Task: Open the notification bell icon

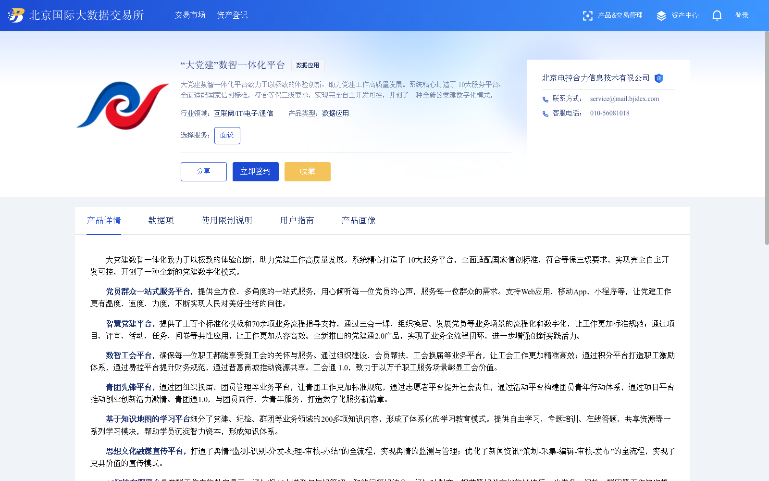Action: coord(717,15)
